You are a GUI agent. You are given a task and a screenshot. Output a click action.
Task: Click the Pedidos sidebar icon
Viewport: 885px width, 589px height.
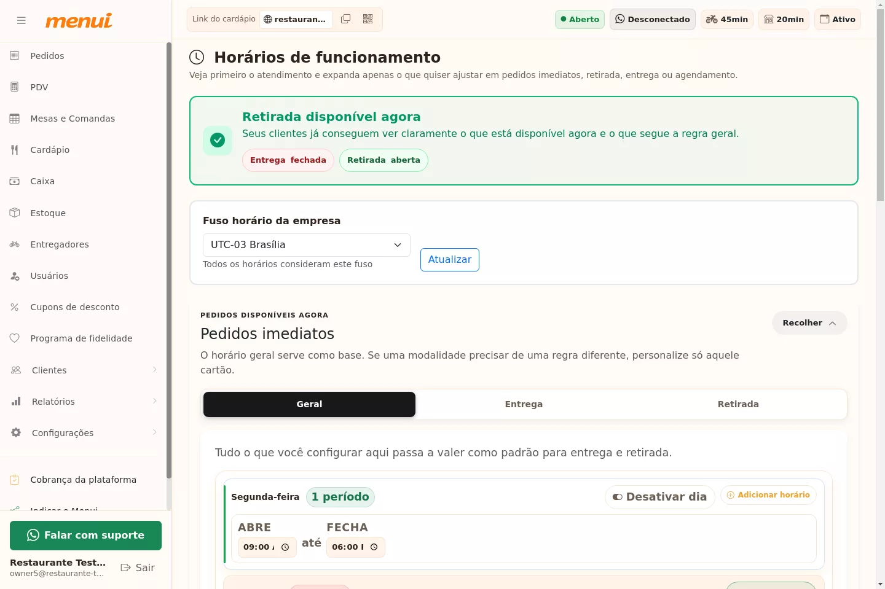click(x=15, y=56)
